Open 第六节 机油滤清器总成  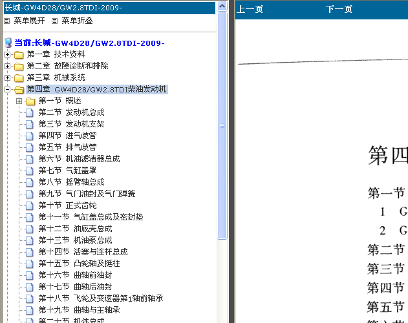tap(79, 159)
